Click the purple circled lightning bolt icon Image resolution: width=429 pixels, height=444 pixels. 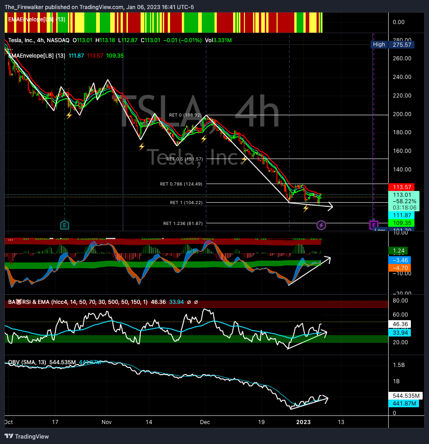click(x=321, y=225)
